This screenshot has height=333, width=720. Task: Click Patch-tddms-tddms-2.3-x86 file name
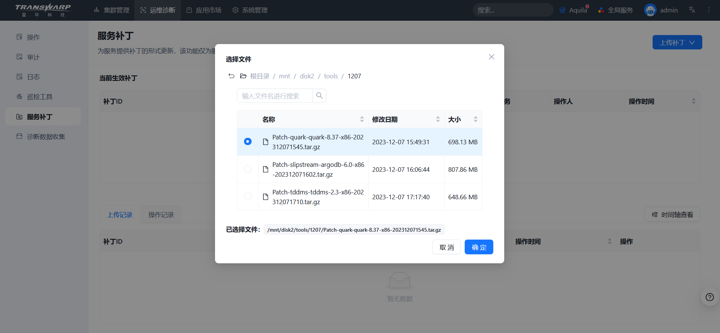click(318, 197)
